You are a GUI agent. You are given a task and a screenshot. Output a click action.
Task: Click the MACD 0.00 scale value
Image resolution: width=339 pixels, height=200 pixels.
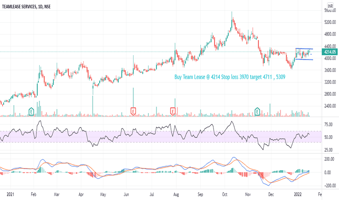point(327,172)
